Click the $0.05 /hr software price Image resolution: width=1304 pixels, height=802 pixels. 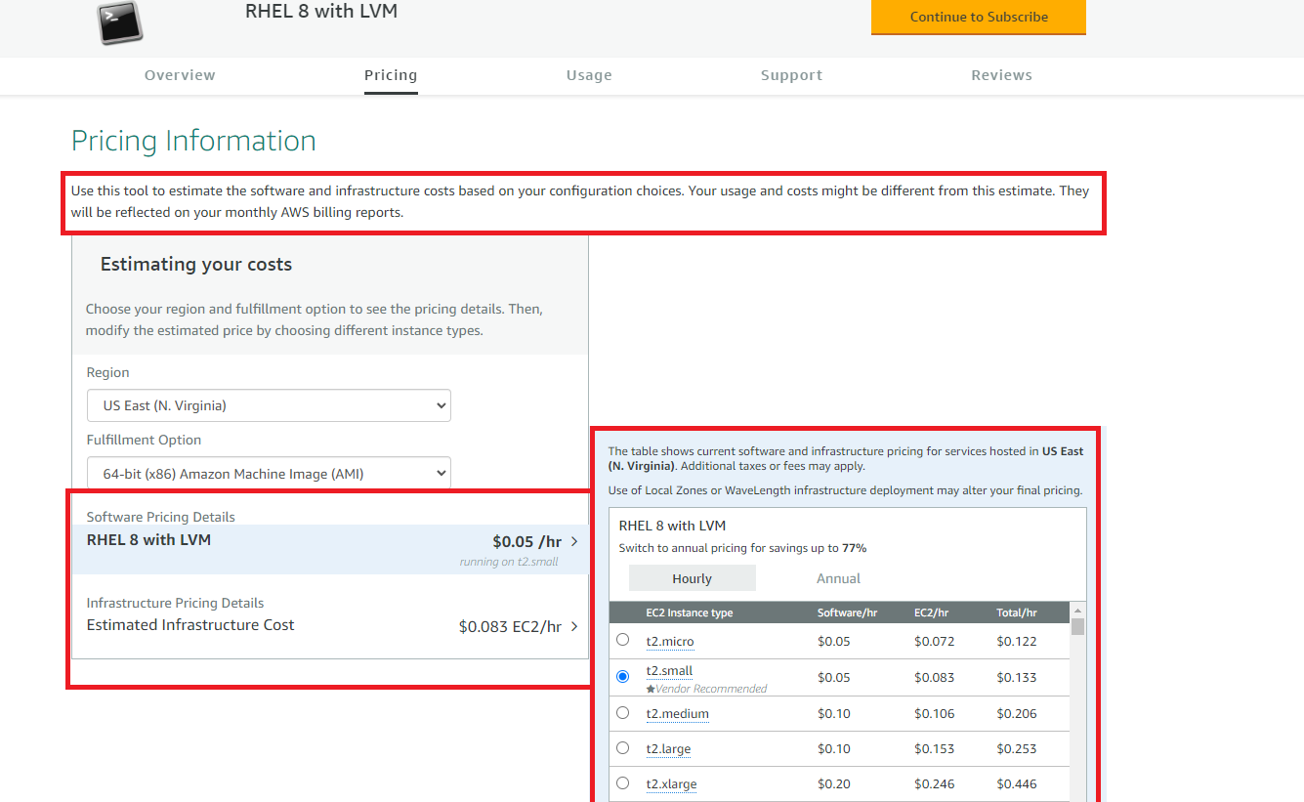[526, 541]
